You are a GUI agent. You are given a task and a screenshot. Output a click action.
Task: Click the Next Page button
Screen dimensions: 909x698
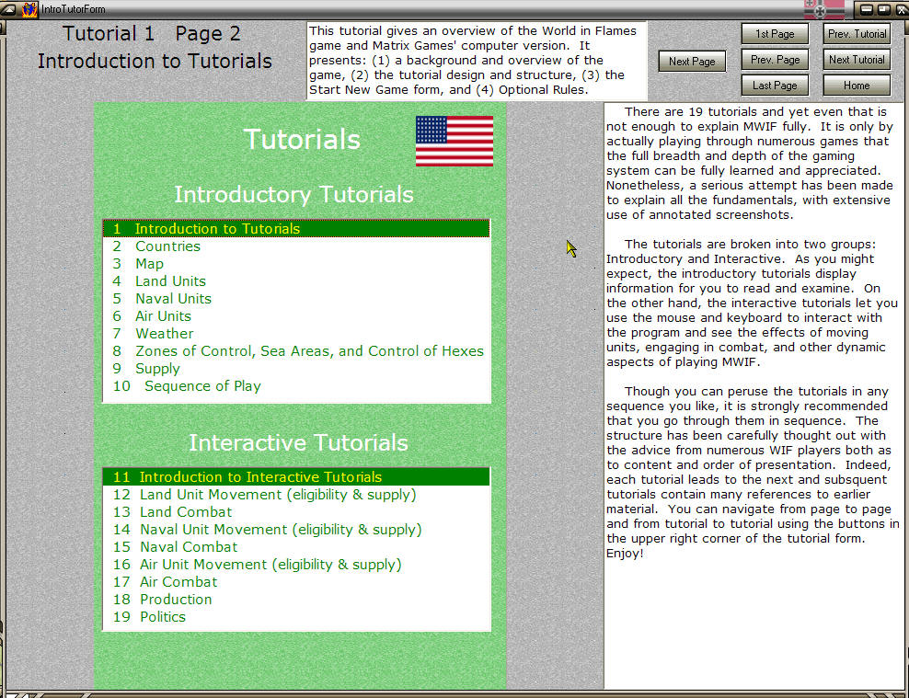(691, 61)
